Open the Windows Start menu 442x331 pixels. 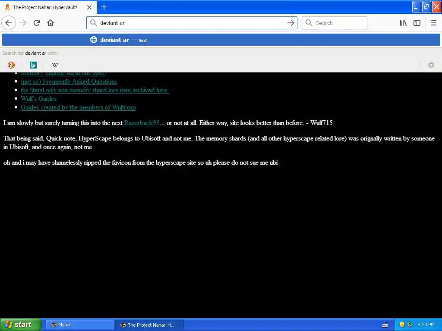pyautogui.click(x=21, y=325)
